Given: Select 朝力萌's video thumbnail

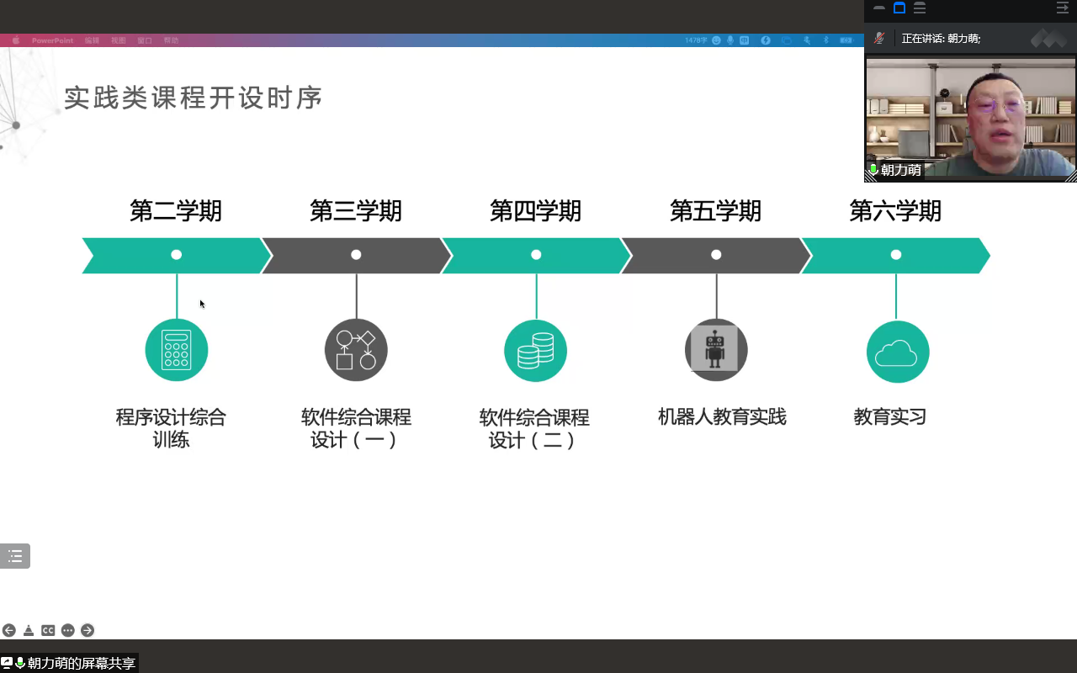Looking at the screenshot, I should 970,118.
